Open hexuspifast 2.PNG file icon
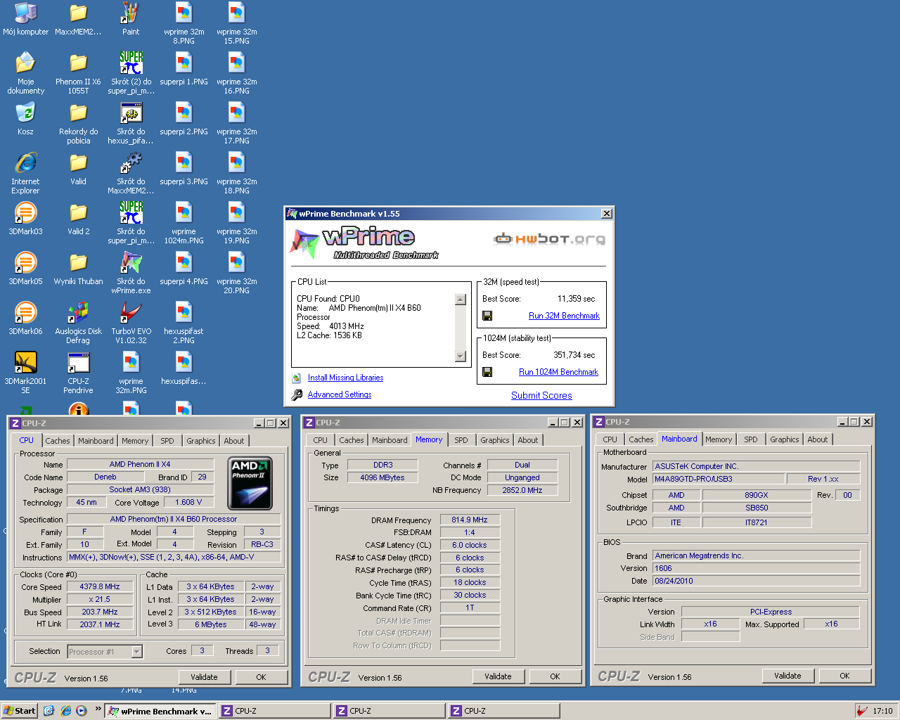 click(184, 312)
